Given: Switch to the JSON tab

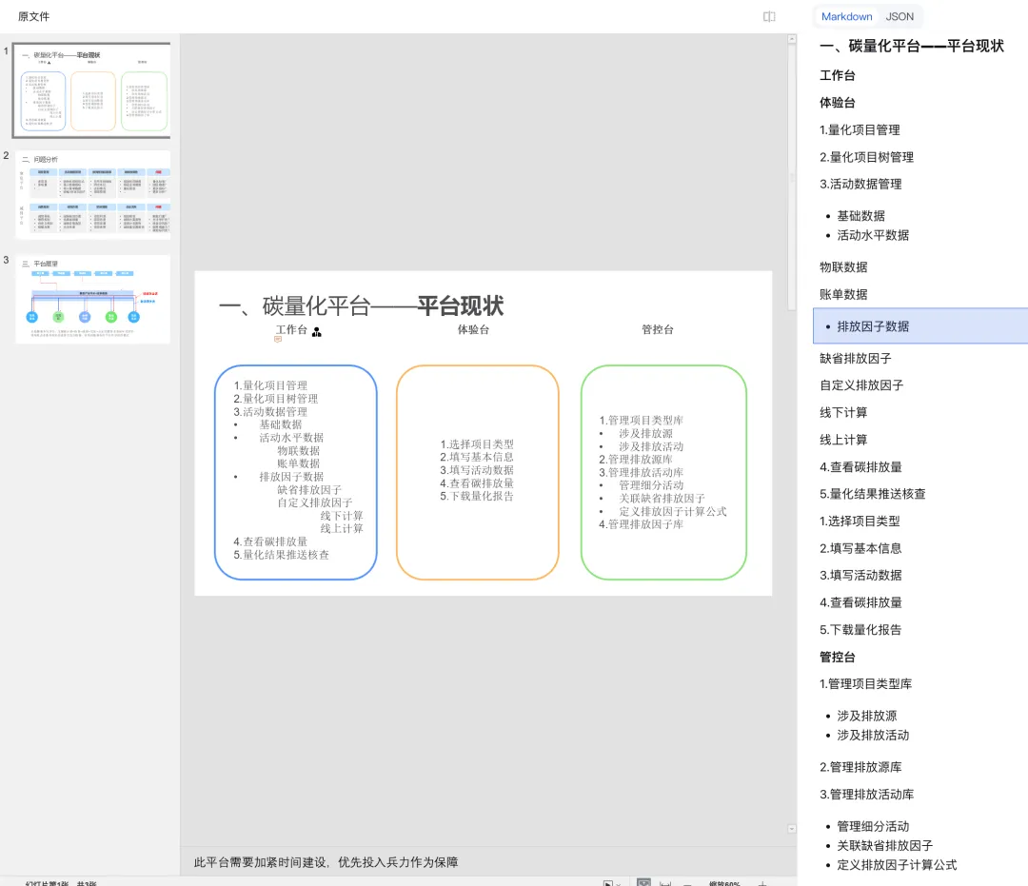Looking at the screenshot, I should pos(899,16).
